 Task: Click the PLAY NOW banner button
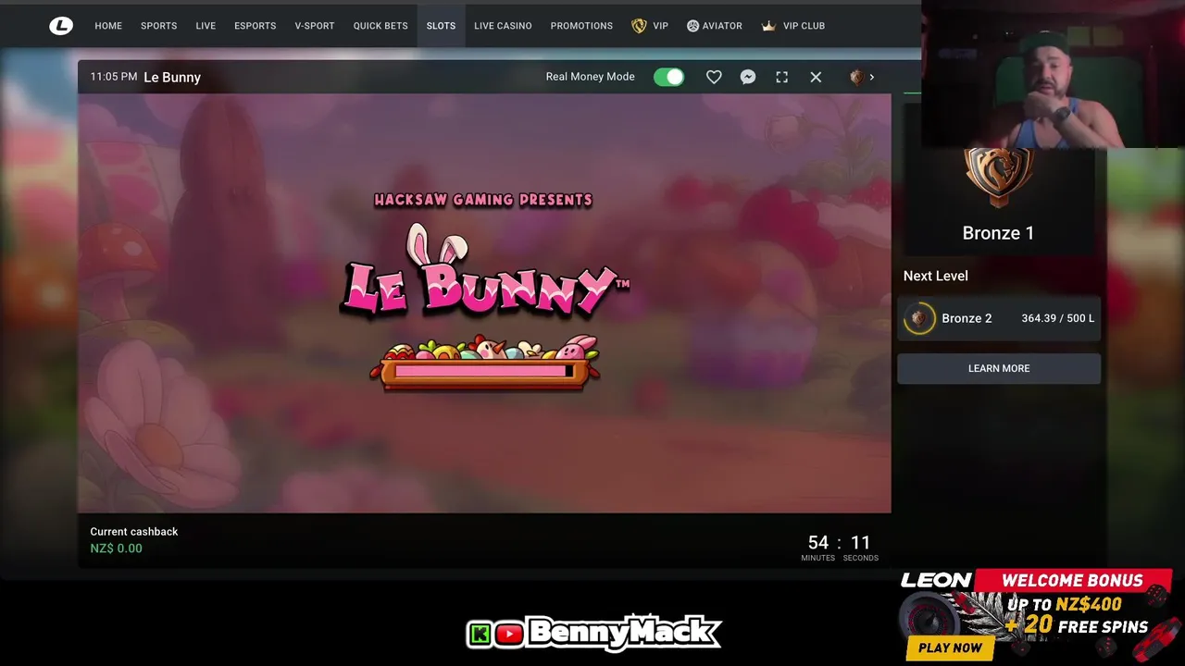pos(951,647)
